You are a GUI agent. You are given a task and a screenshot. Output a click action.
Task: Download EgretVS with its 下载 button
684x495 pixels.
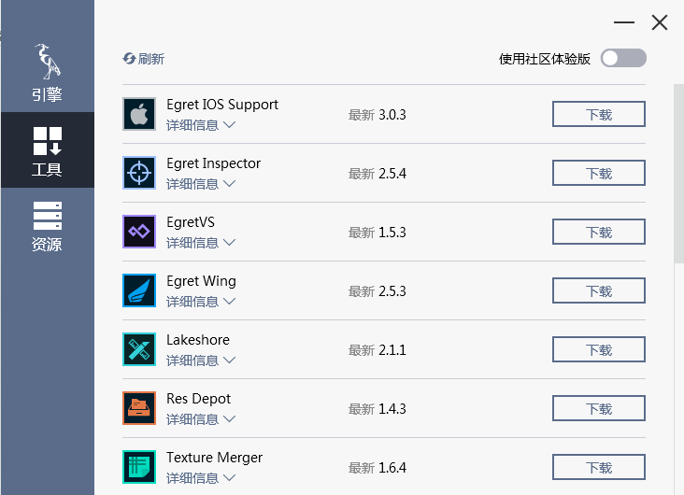(598, 233)
